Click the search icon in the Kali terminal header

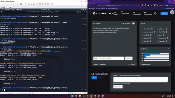78,12
